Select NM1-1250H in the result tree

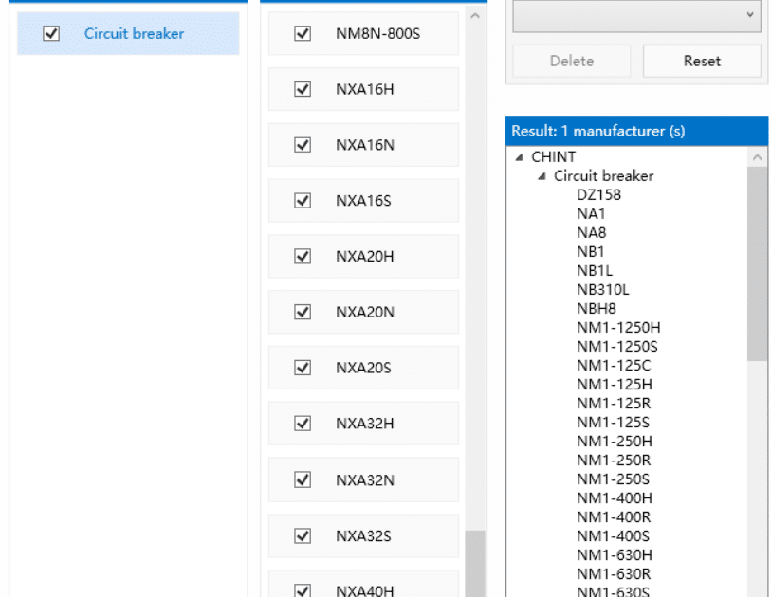(x=618, y=327)
